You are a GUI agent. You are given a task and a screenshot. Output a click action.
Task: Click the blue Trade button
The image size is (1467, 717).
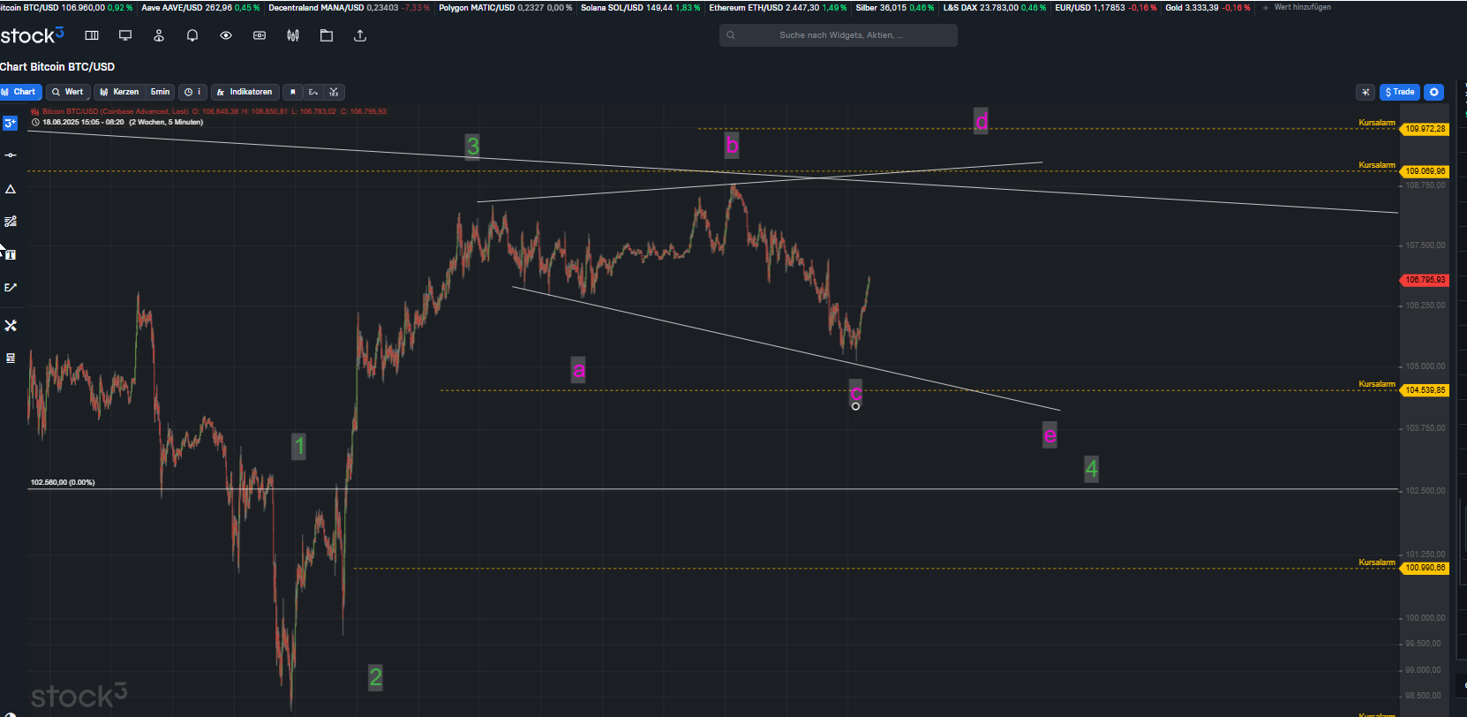1400,92
